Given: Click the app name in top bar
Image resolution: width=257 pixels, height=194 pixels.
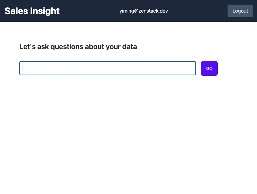Looking at the screenshot, I should click(32, 11).
